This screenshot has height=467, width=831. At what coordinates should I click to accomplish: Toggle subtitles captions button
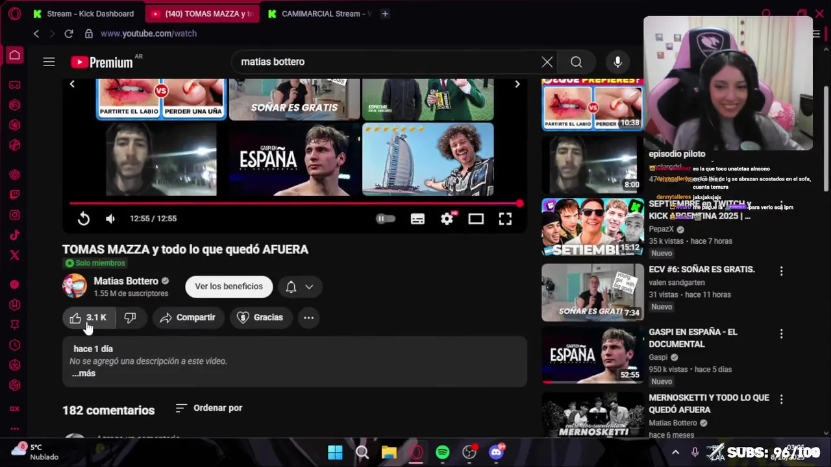[x=417, y=219]
